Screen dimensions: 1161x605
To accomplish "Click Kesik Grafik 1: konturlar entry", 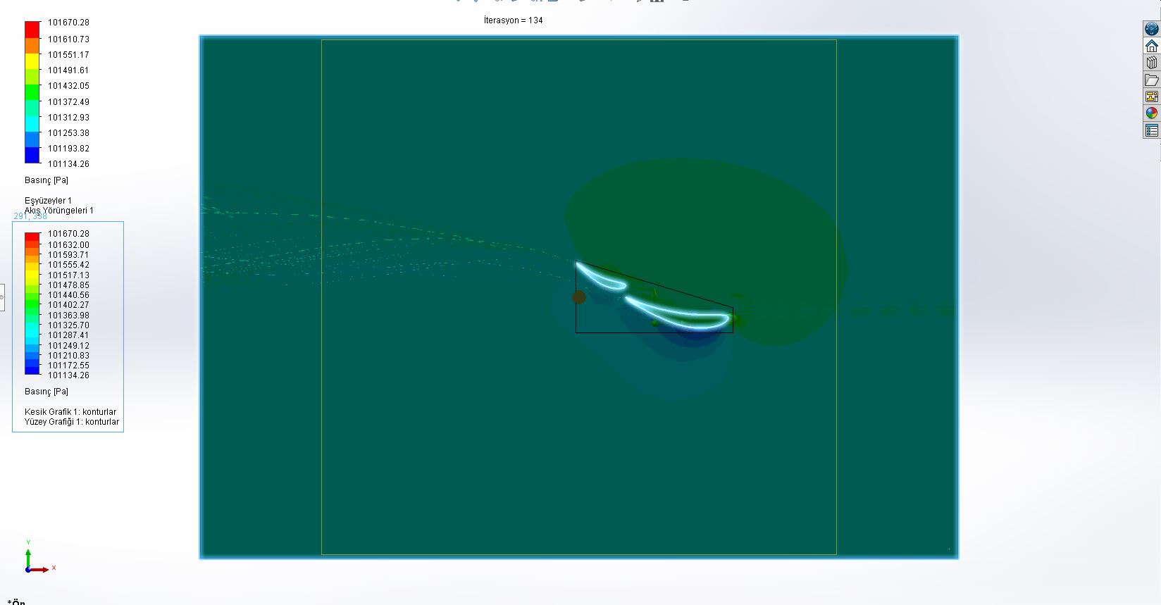I will pos(70,412).
